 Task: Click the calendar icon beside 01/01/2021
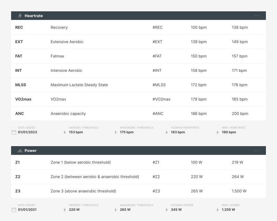point(14,210)
